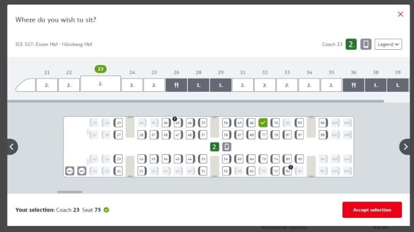This screenshot has width=414, height=232.
Task: Deselect the checked seat 75
Action: [263, 123]
